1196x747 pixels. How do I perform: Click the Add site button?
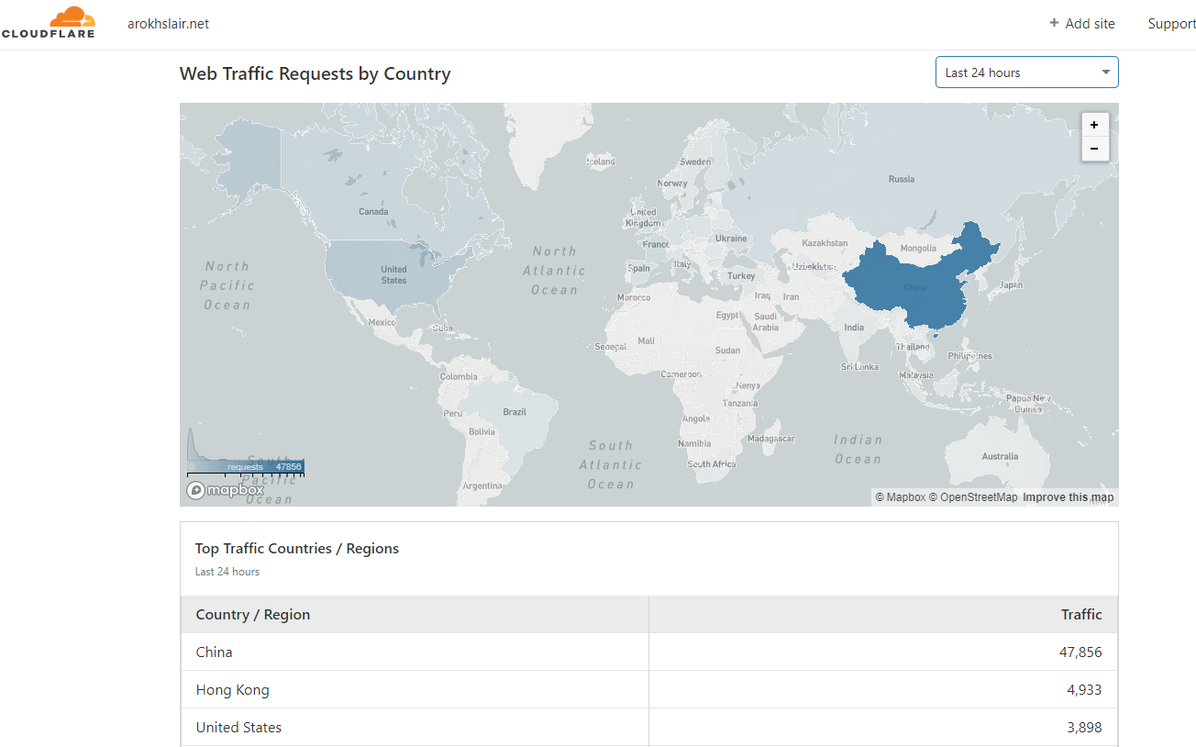pos(1082,24)
